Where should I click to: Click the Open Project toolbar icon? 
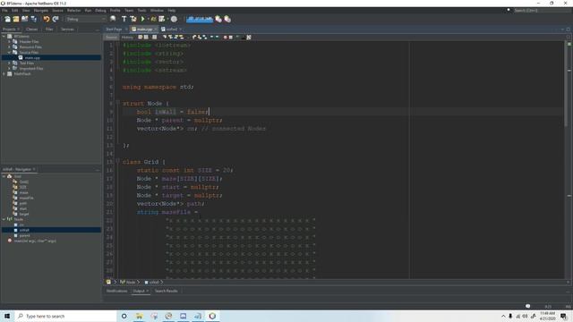(25, 19)
